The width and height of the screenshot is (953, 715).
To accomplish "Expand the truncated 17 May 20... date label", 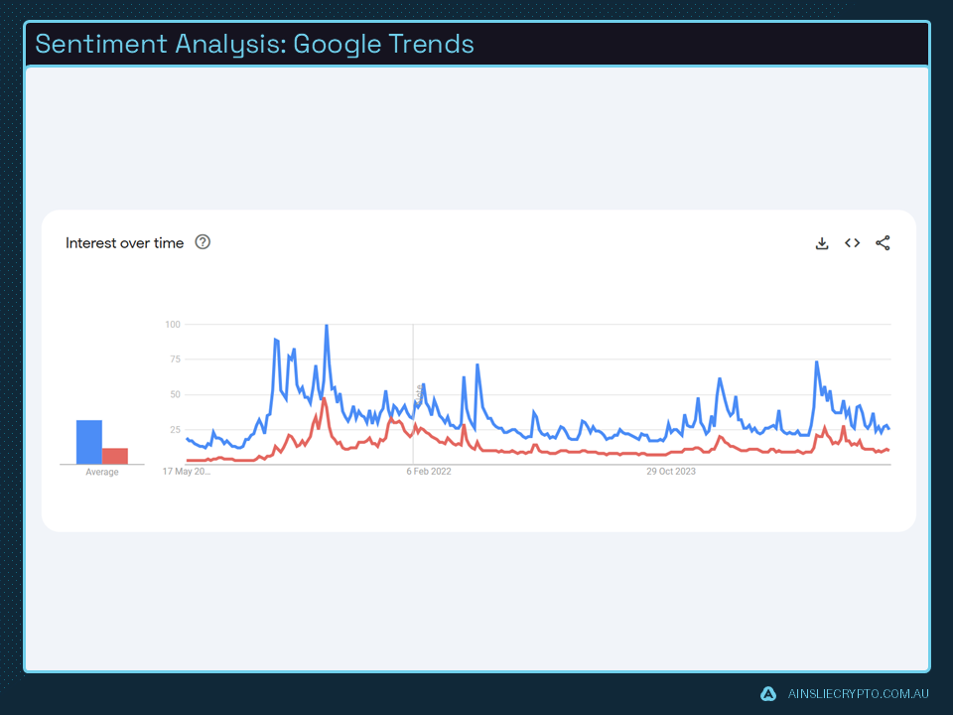I will click(x=189, y=471).
